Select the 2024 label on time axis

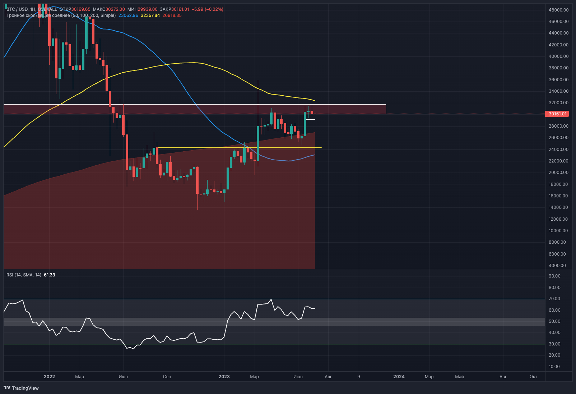click(x=399, y=376)
